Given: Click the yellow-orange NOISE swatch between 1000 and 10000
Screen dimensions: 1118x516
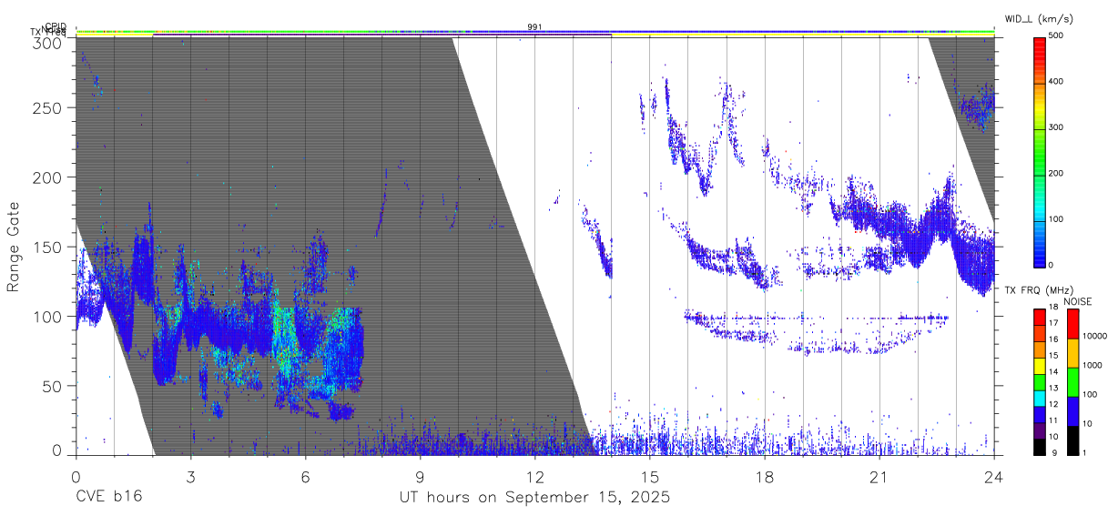Looking at the screenshot, I should (1072, 353).
